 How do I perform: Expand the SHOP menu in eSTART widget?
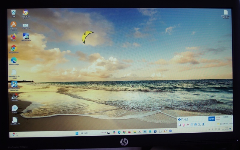199,124
